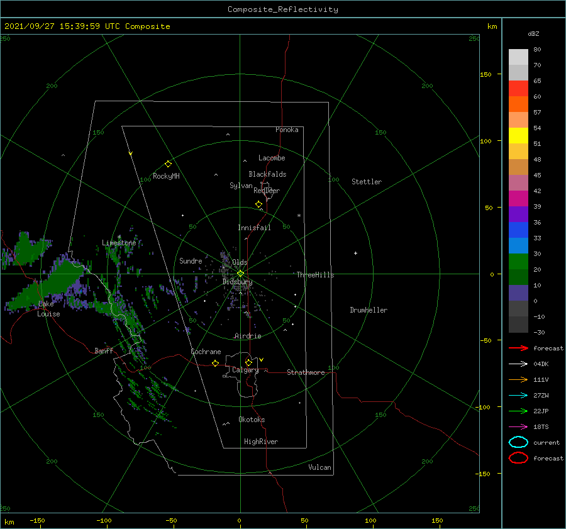The height and width of the screenshot is (529, 566).
Task: Select the red forecast arrow in legend
Action: tap(518, 348)
